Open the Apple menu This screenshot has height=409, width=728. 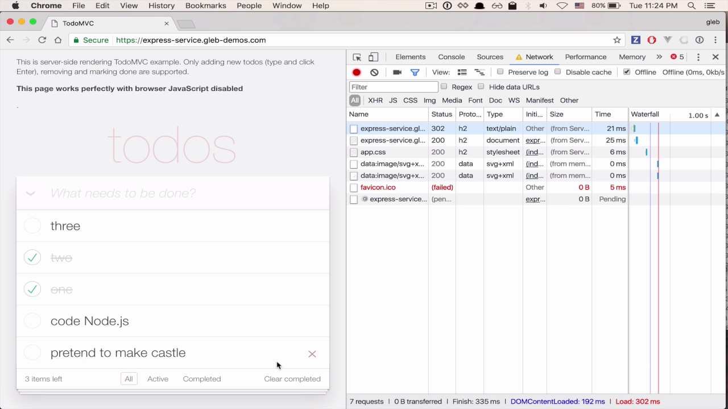(x=15, y=6)
